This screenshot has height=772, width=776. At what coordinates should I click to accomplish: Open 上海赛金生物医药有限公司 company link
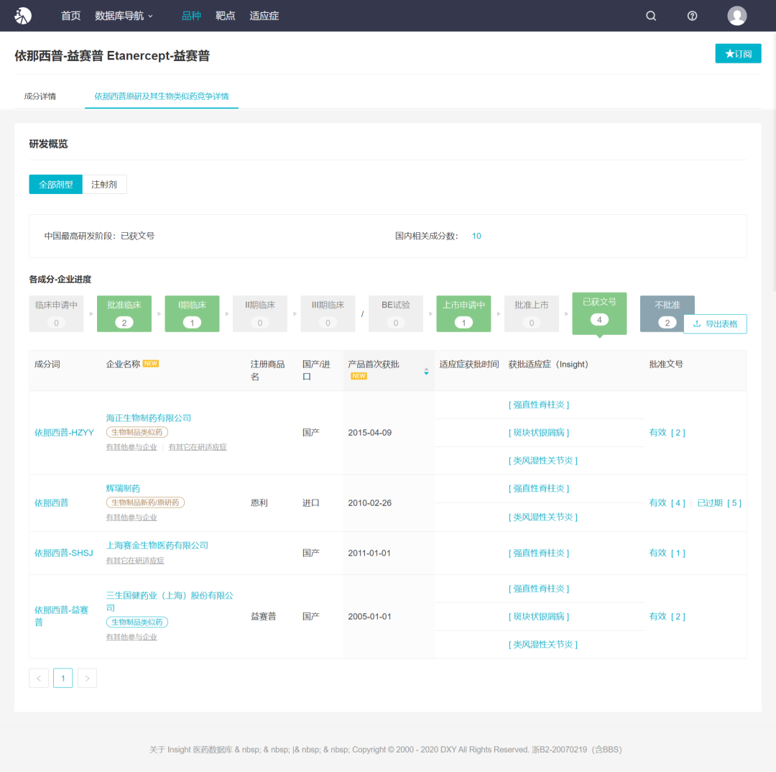[157, 545]
